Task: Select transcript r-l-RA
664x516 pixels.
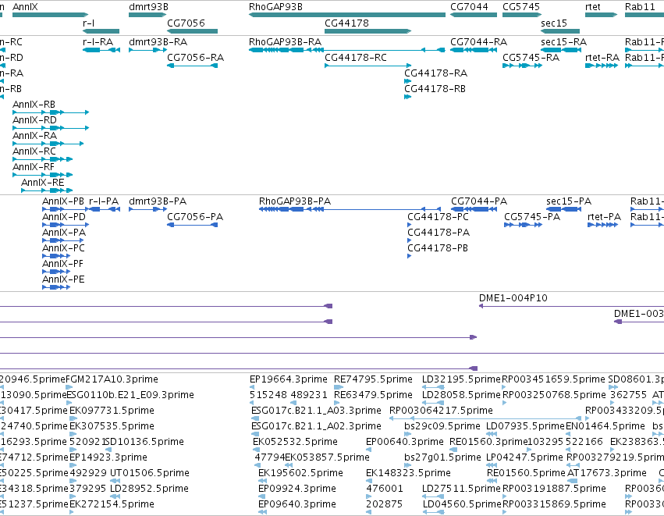Action: (x=101, y=50)
